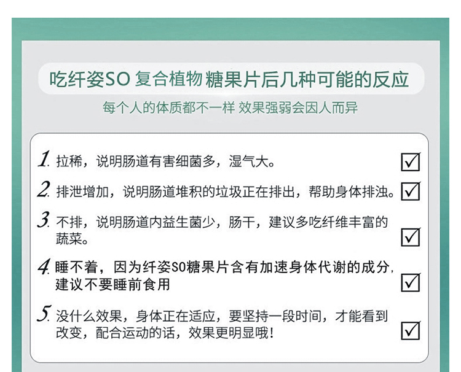Click the number 3 list marker
The image size is (461, 372).
(x=44, y=220)
